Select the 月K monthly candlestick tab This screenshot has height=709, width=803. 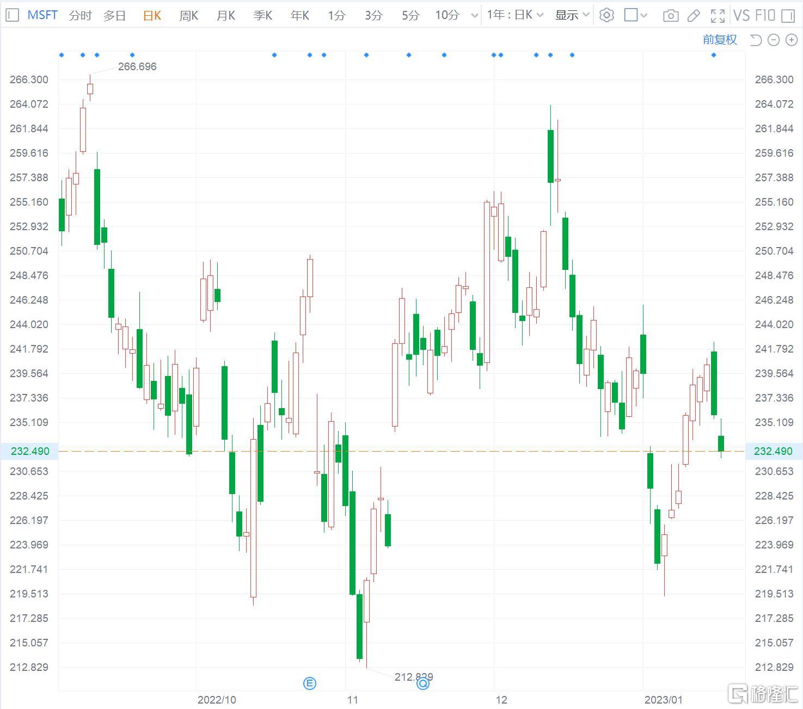pyautogui.click(x=226, y=15)
